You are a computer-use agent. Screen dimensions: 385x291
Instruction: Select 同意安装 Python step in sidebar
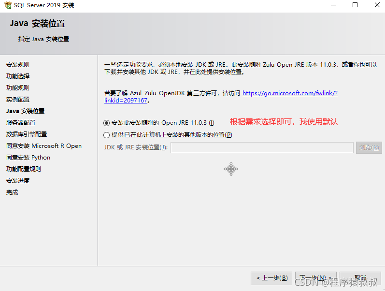tap(28, 158)
